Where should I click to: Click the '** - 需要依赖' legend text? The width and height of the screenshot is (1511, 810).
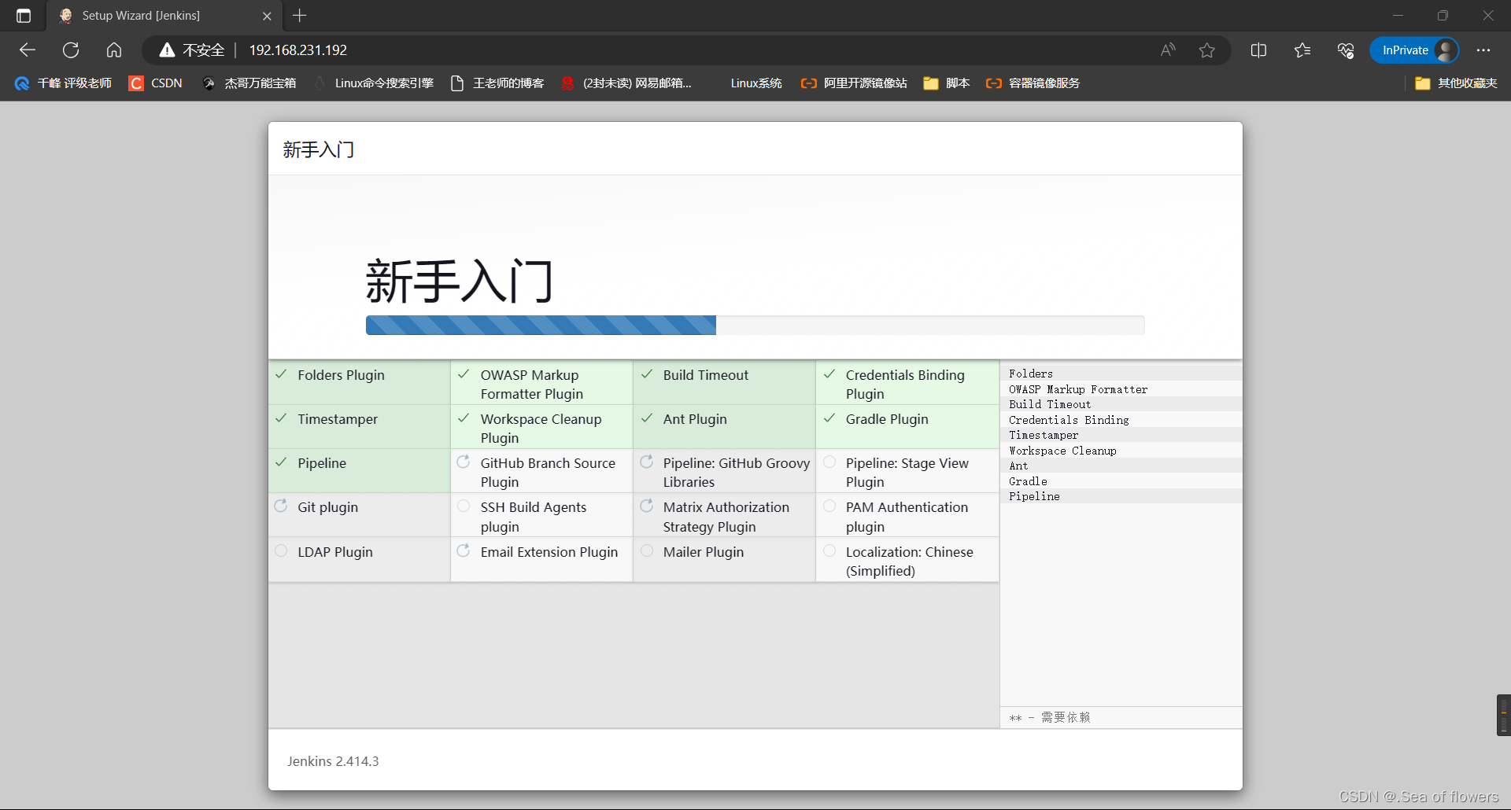point(1050,717)
